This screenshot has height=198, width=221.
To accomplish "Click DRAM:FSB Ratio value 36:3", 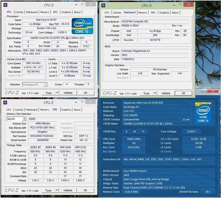I will [x=208, y=192].
